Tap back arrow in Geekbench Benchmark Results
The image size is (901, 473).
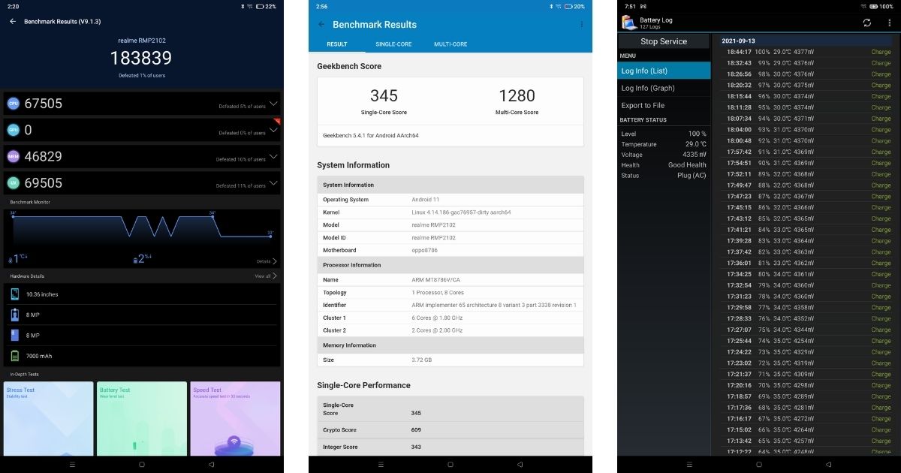point(321,25)
